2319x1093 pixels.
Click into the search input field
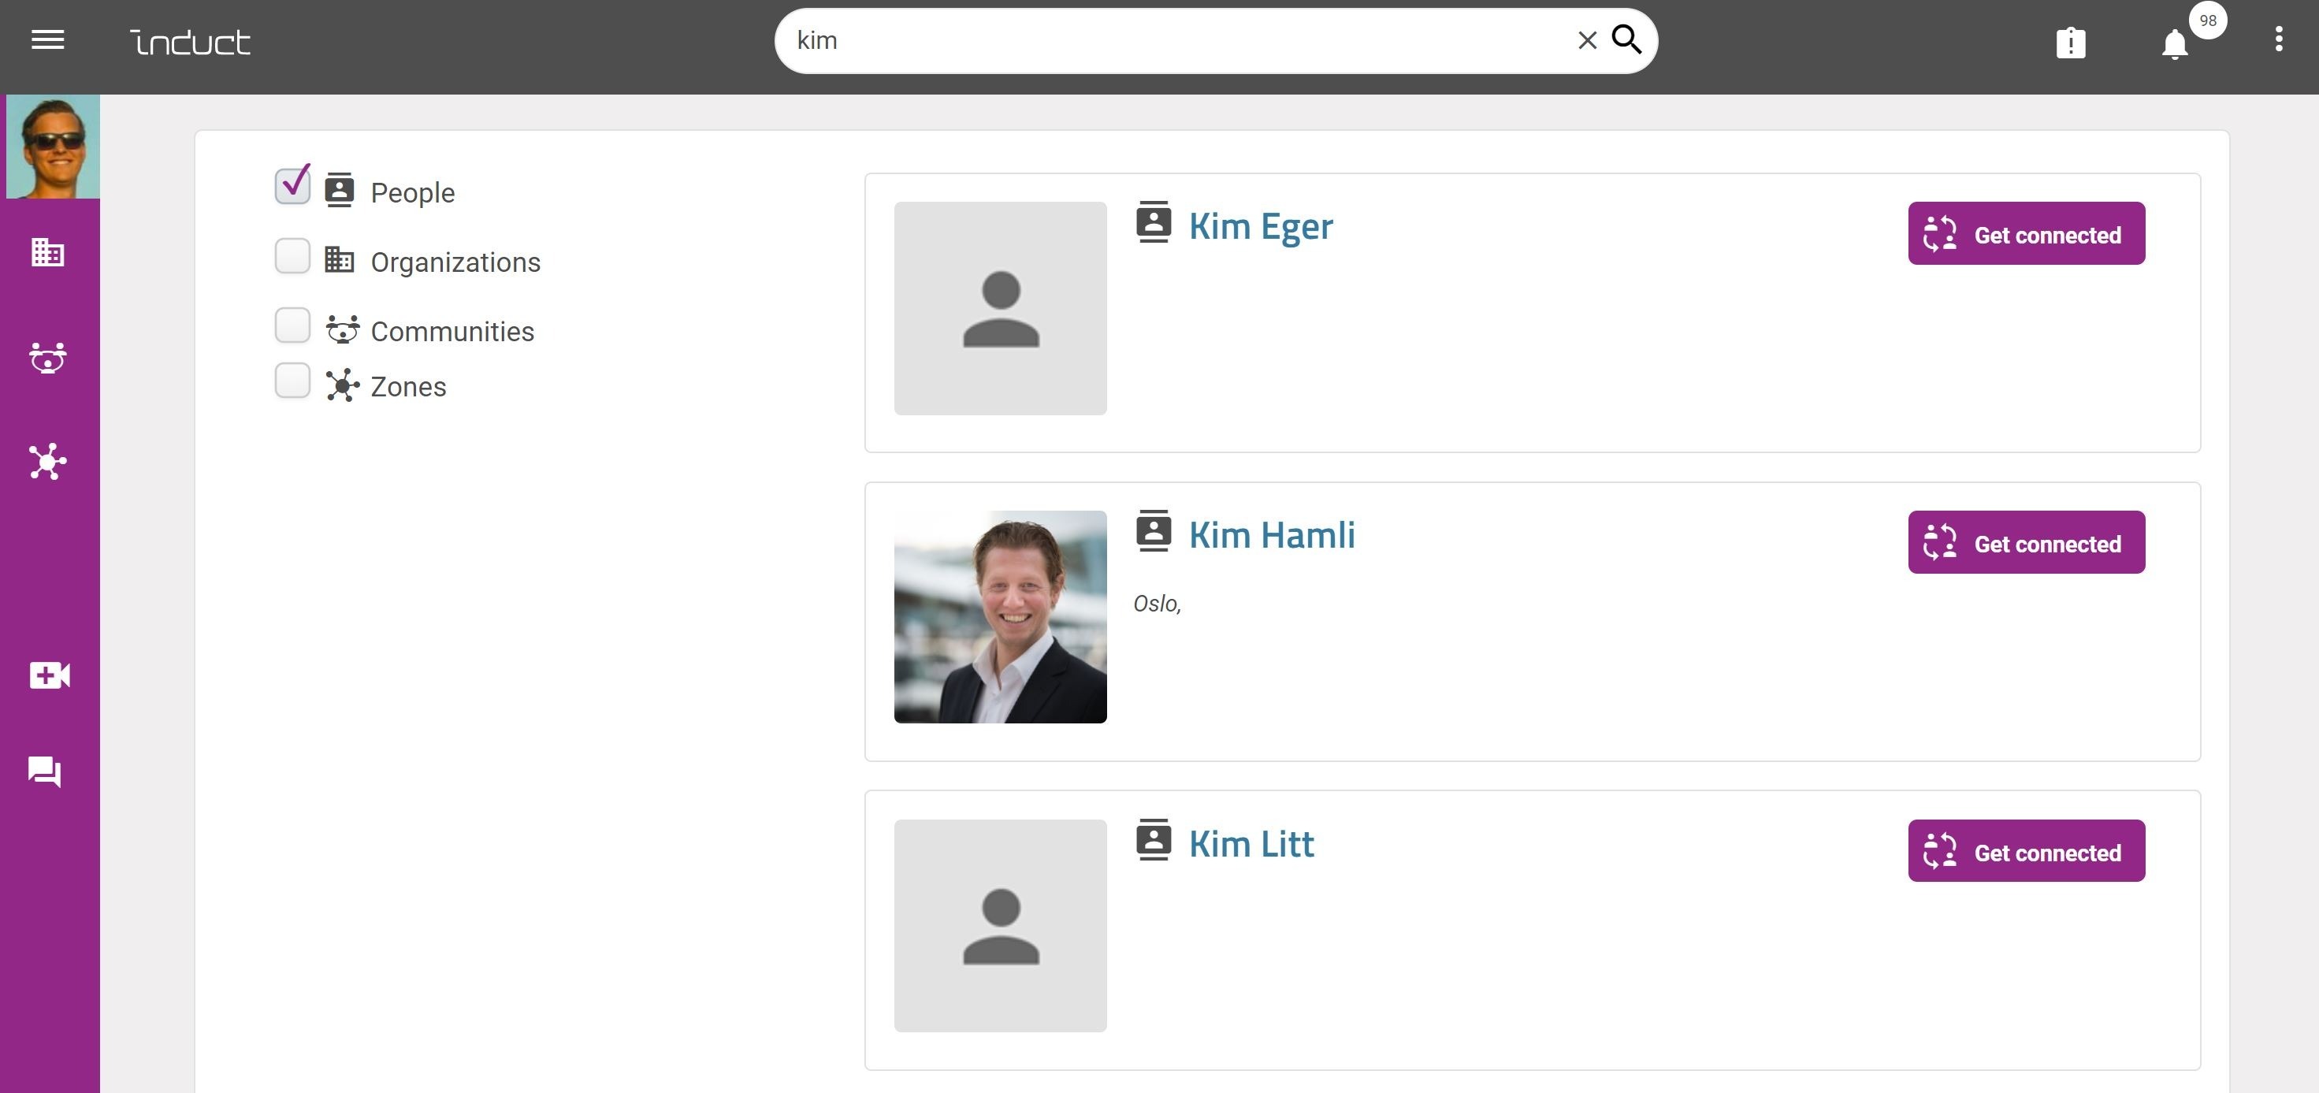(1180, 40)
